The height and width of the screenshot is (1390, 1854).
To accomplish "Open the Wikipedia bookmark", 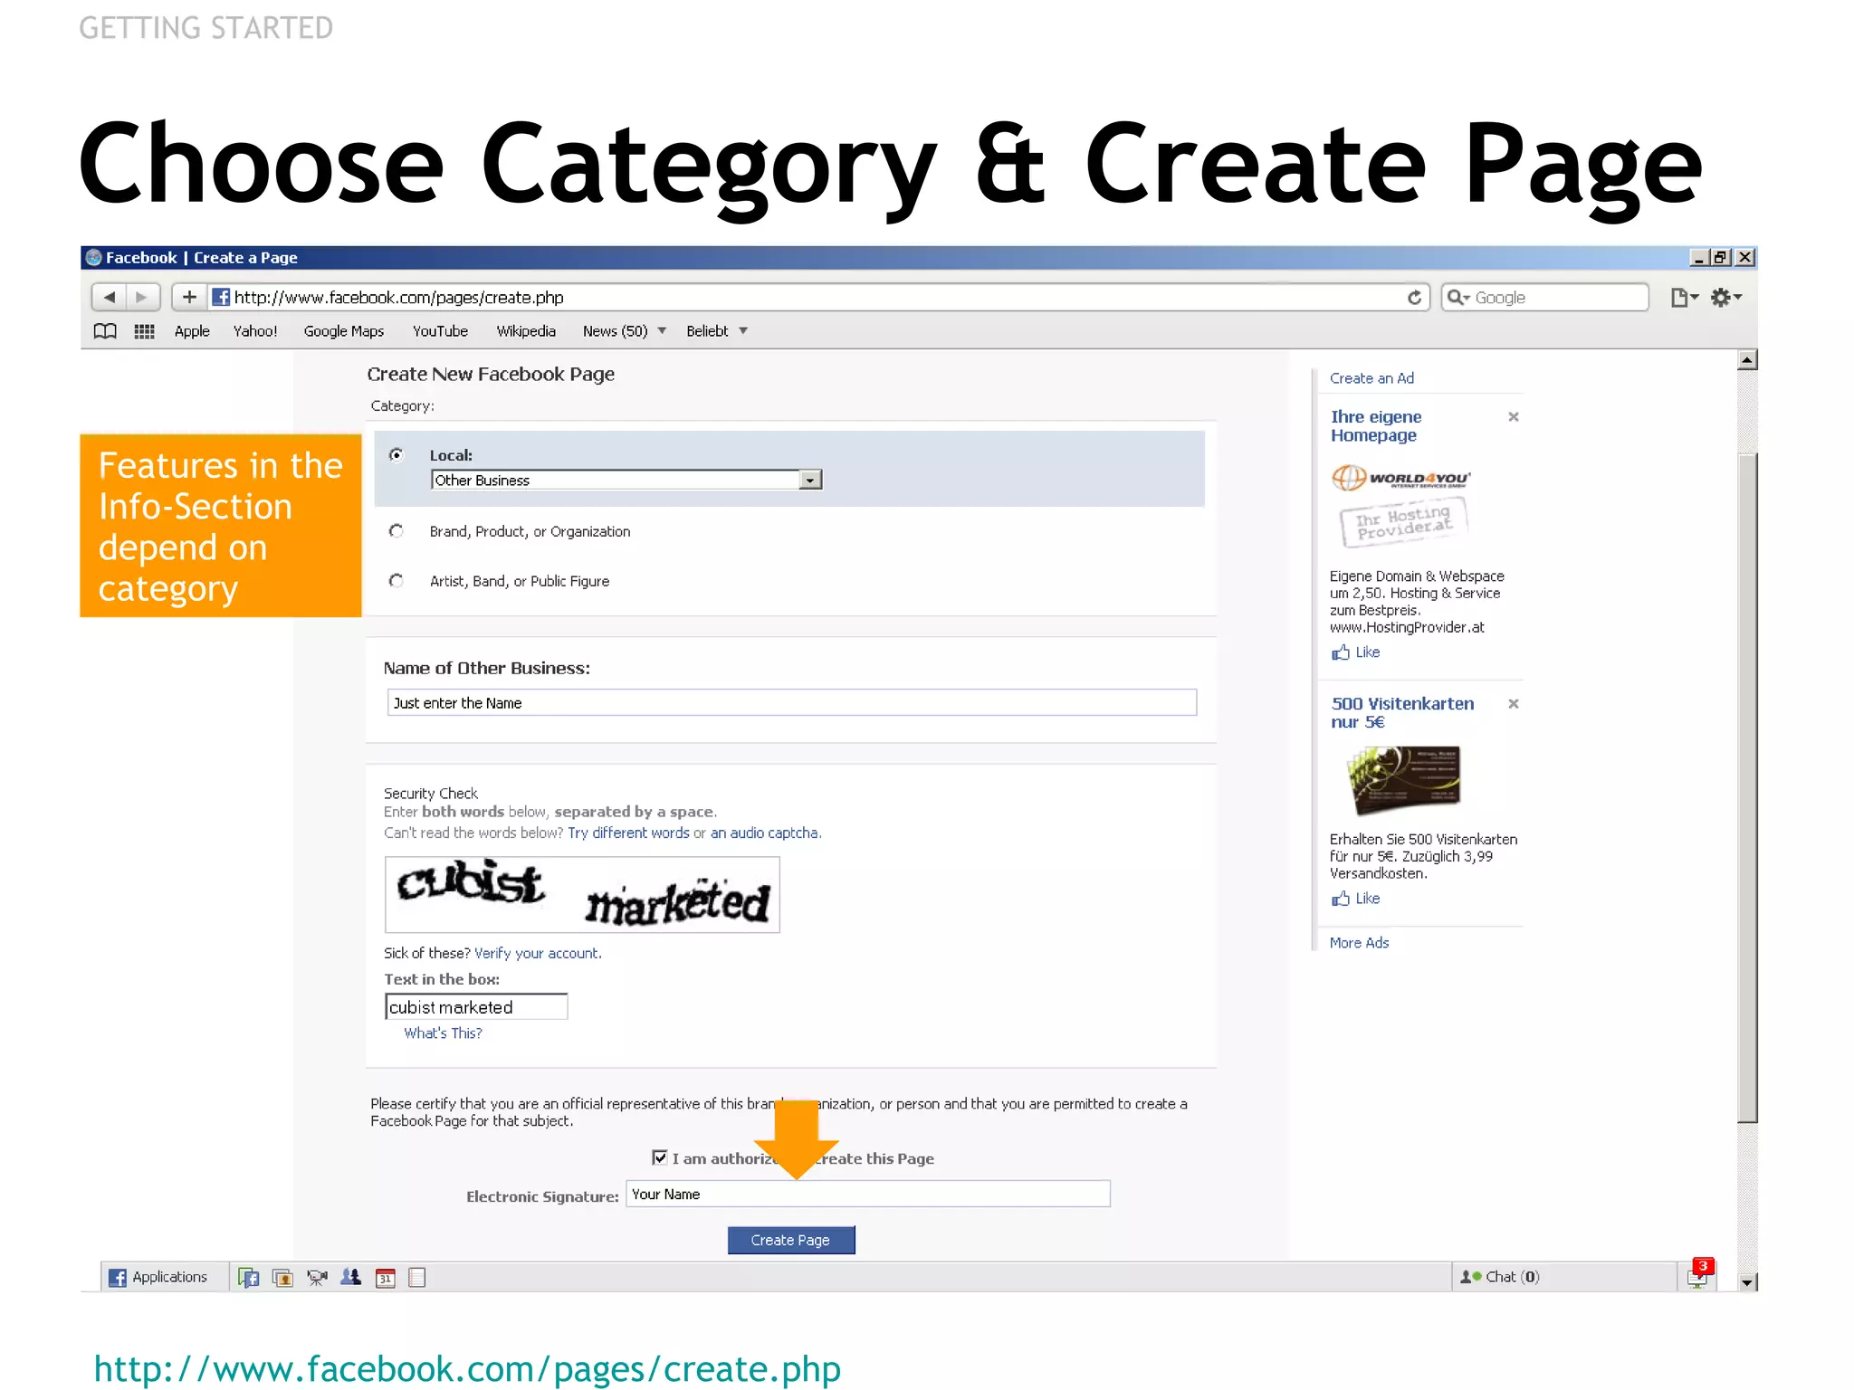I will [526, 331].
